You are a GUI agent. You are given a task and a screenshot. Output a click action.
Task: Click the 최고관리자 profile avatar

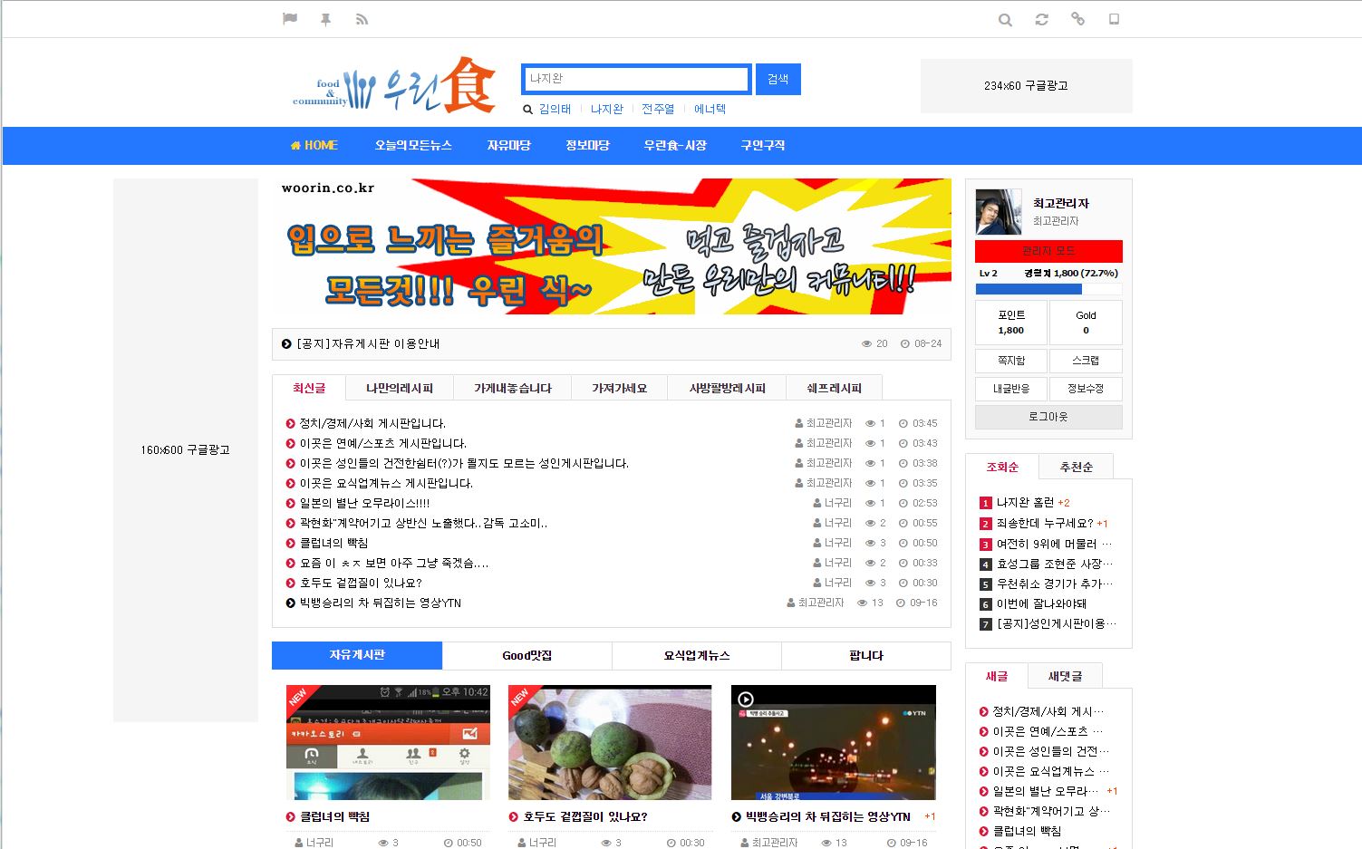point(999,211)
